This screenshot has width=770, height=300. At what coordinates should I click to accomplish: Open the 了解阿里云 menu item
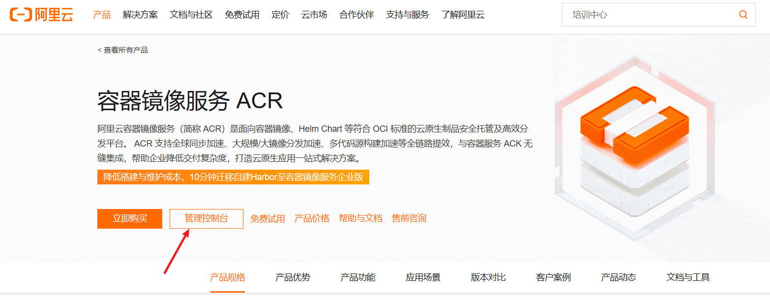[463, 15]
